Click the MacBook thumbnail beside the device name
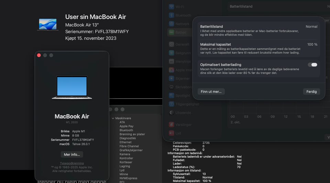 click(48, 24)
